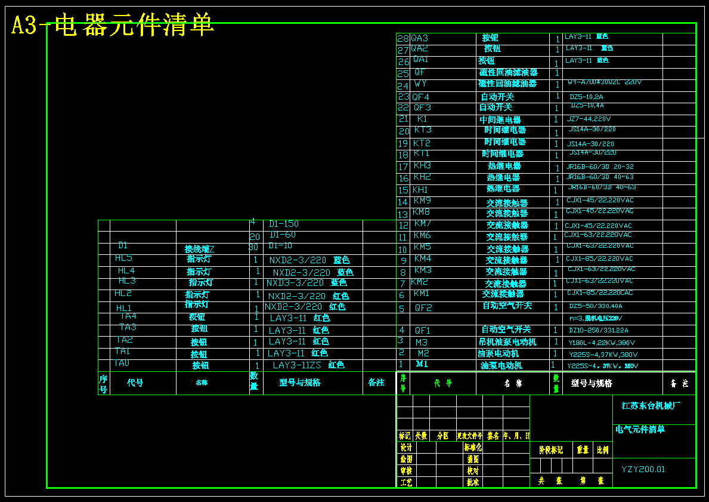Select the "M3" motor code

[x=422, y=343]
